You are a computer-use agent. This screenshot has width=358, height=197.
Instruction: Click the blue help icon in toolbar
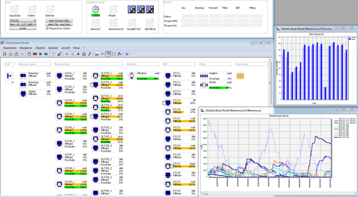(x=127, y=54)
